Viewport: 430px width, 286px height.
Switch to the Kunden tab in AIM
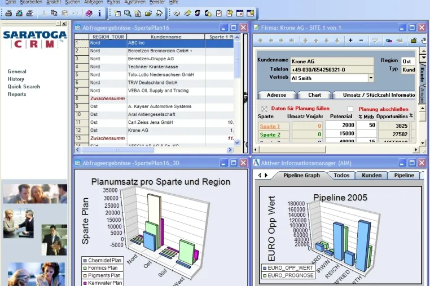click(371, 175)
